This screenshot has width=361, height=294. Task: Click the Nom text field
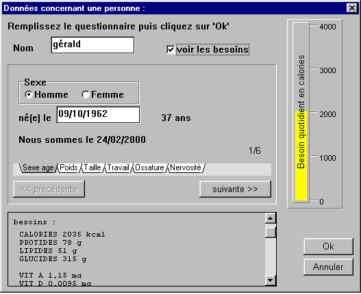[x=92, y=45]
